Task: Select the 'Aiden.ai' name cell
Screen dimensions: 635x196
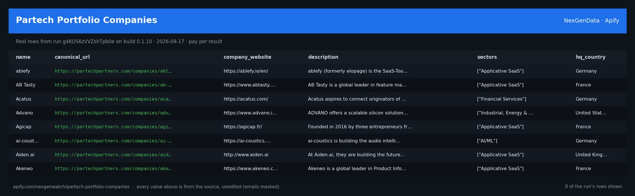Action: pos(25,155)
